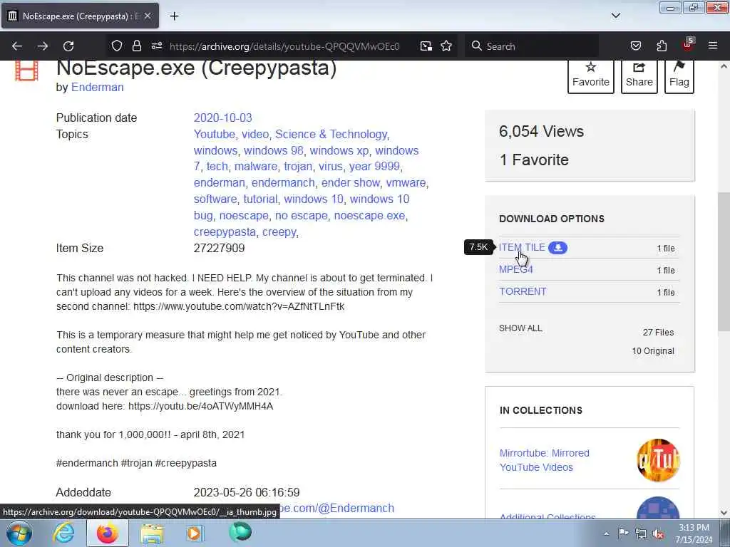Open site permissions icon in address bar
Image resolution: width=730 pixels, height=547 pixels.
coord(157,46)
